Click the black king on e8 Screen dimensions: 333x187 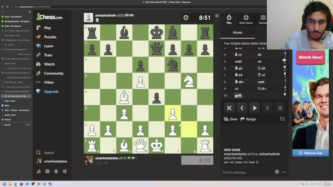pyautogui.click(x=157, y=33)
